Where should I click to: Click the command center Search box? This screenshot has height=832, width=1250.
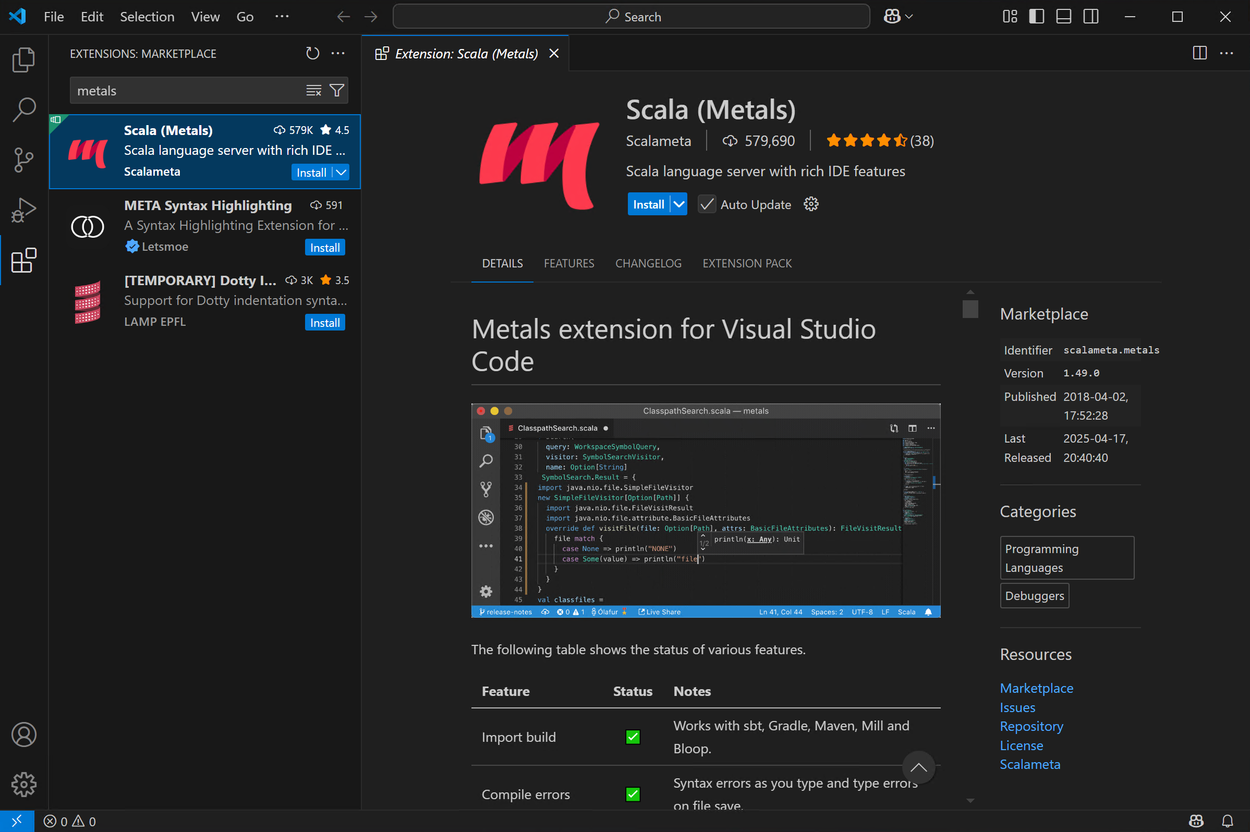(x=631, y=17)
